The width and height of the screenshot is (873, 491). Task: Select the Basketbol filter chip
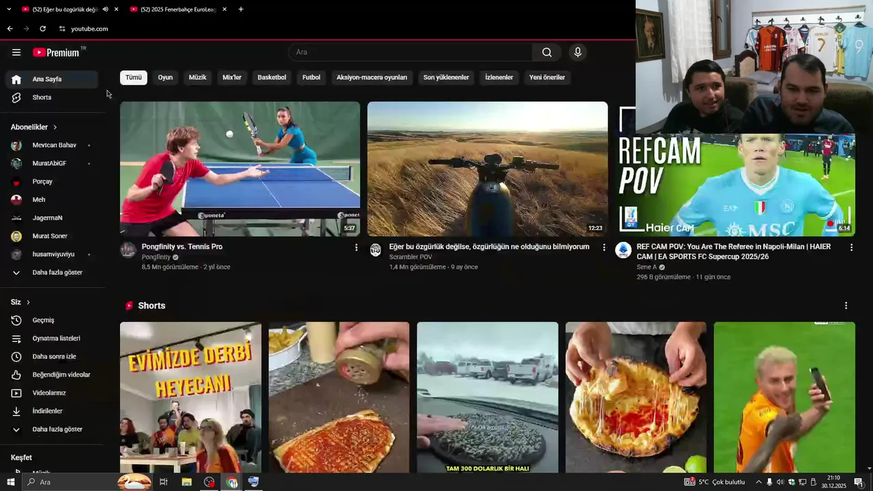click(x=271, y=78)
